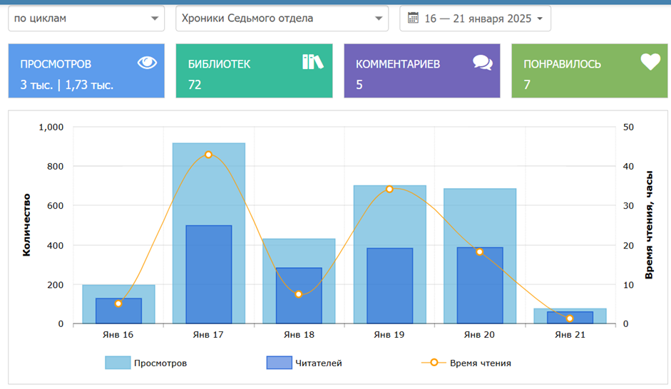The width and height of the screenshot is (671, 389).
Task: Select the blue Просмотров stats card
Action: [86, 71]
